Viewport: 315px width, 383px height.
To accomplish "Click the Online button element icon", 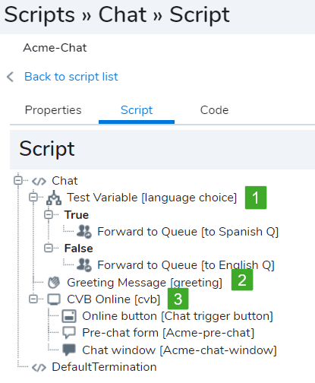I will pos(69,316).
